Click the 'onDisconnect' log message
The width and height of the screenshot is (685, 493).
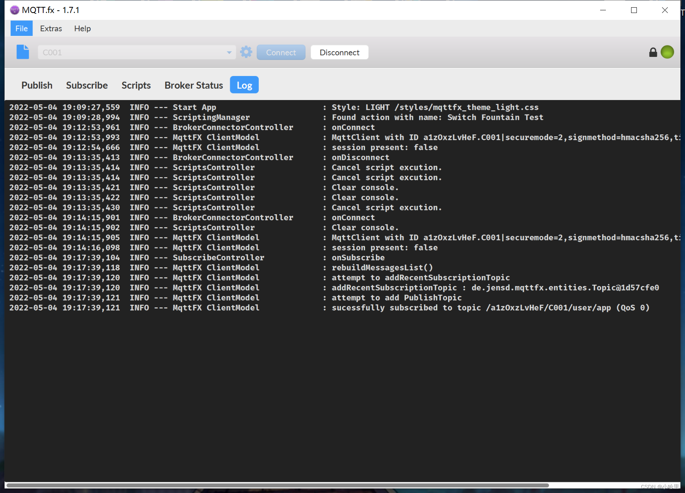point(360,157)
